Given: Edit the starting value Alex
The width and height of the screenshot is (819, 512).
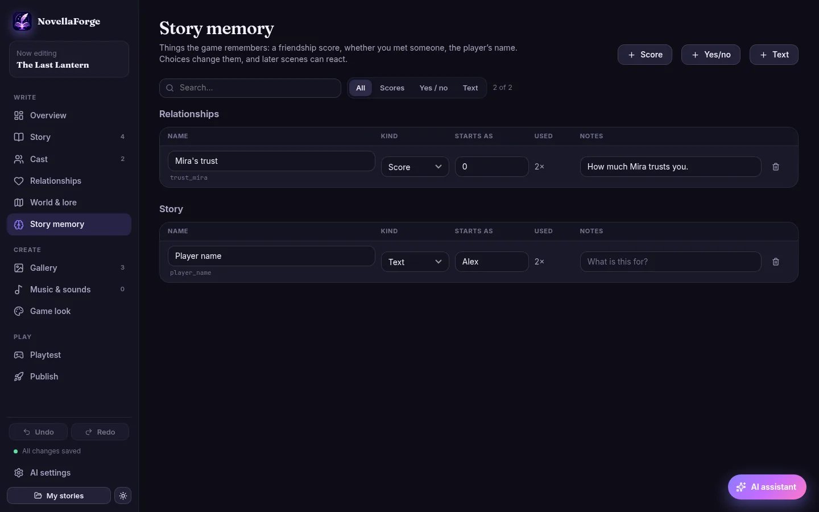Looking at the screenshot, I should (492, 262).
